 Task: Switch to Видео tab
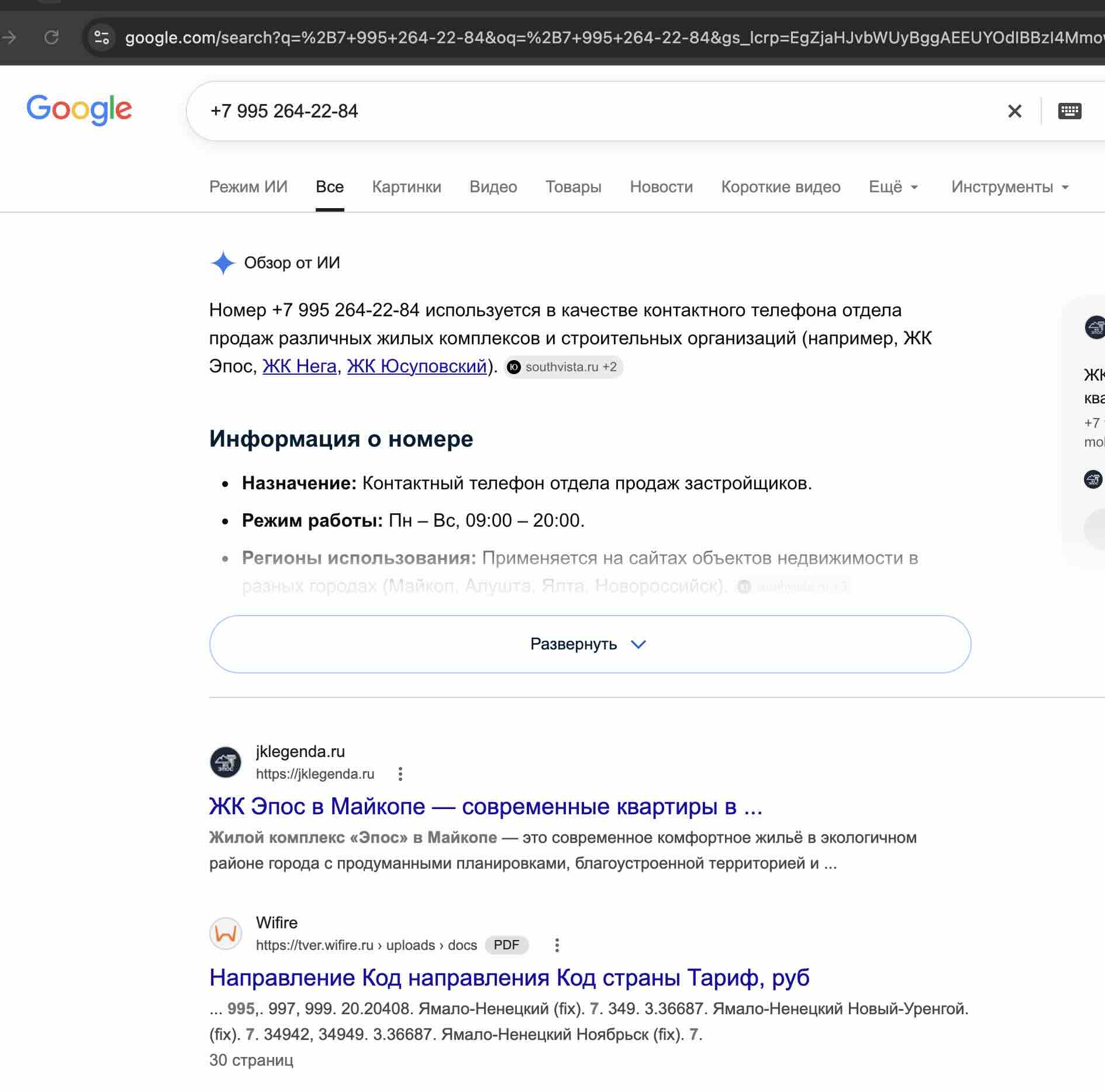click(493, 187)
